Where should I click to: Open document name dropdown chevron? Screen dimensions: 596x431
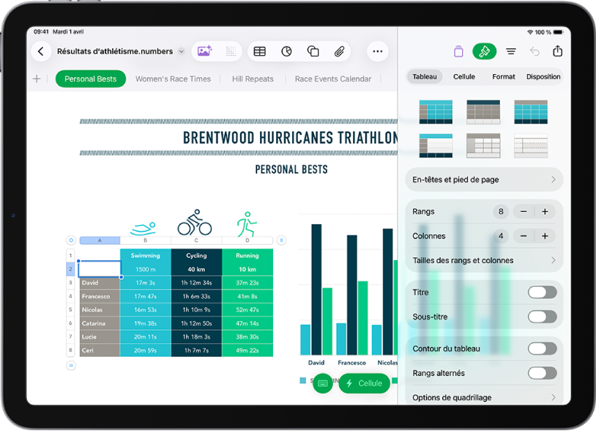click(182, 51)
